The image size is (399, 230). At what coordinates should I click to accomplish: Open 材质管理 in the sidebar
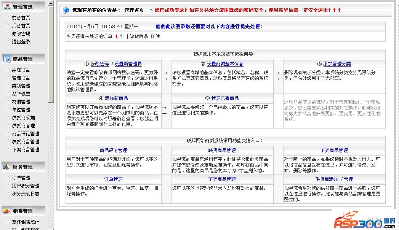click(x=21, y=102)
